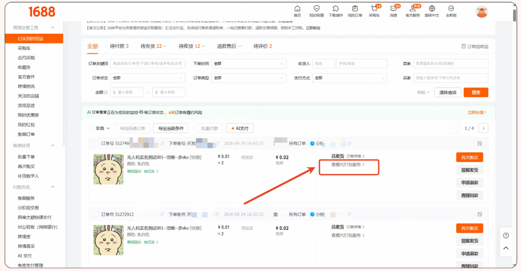Tick the checkbox for order 51272913
The image size is (521, 271).
coord(96,215)
